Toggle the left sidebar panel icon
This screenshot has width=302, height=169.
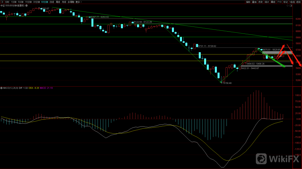click(x=2, y=2)
